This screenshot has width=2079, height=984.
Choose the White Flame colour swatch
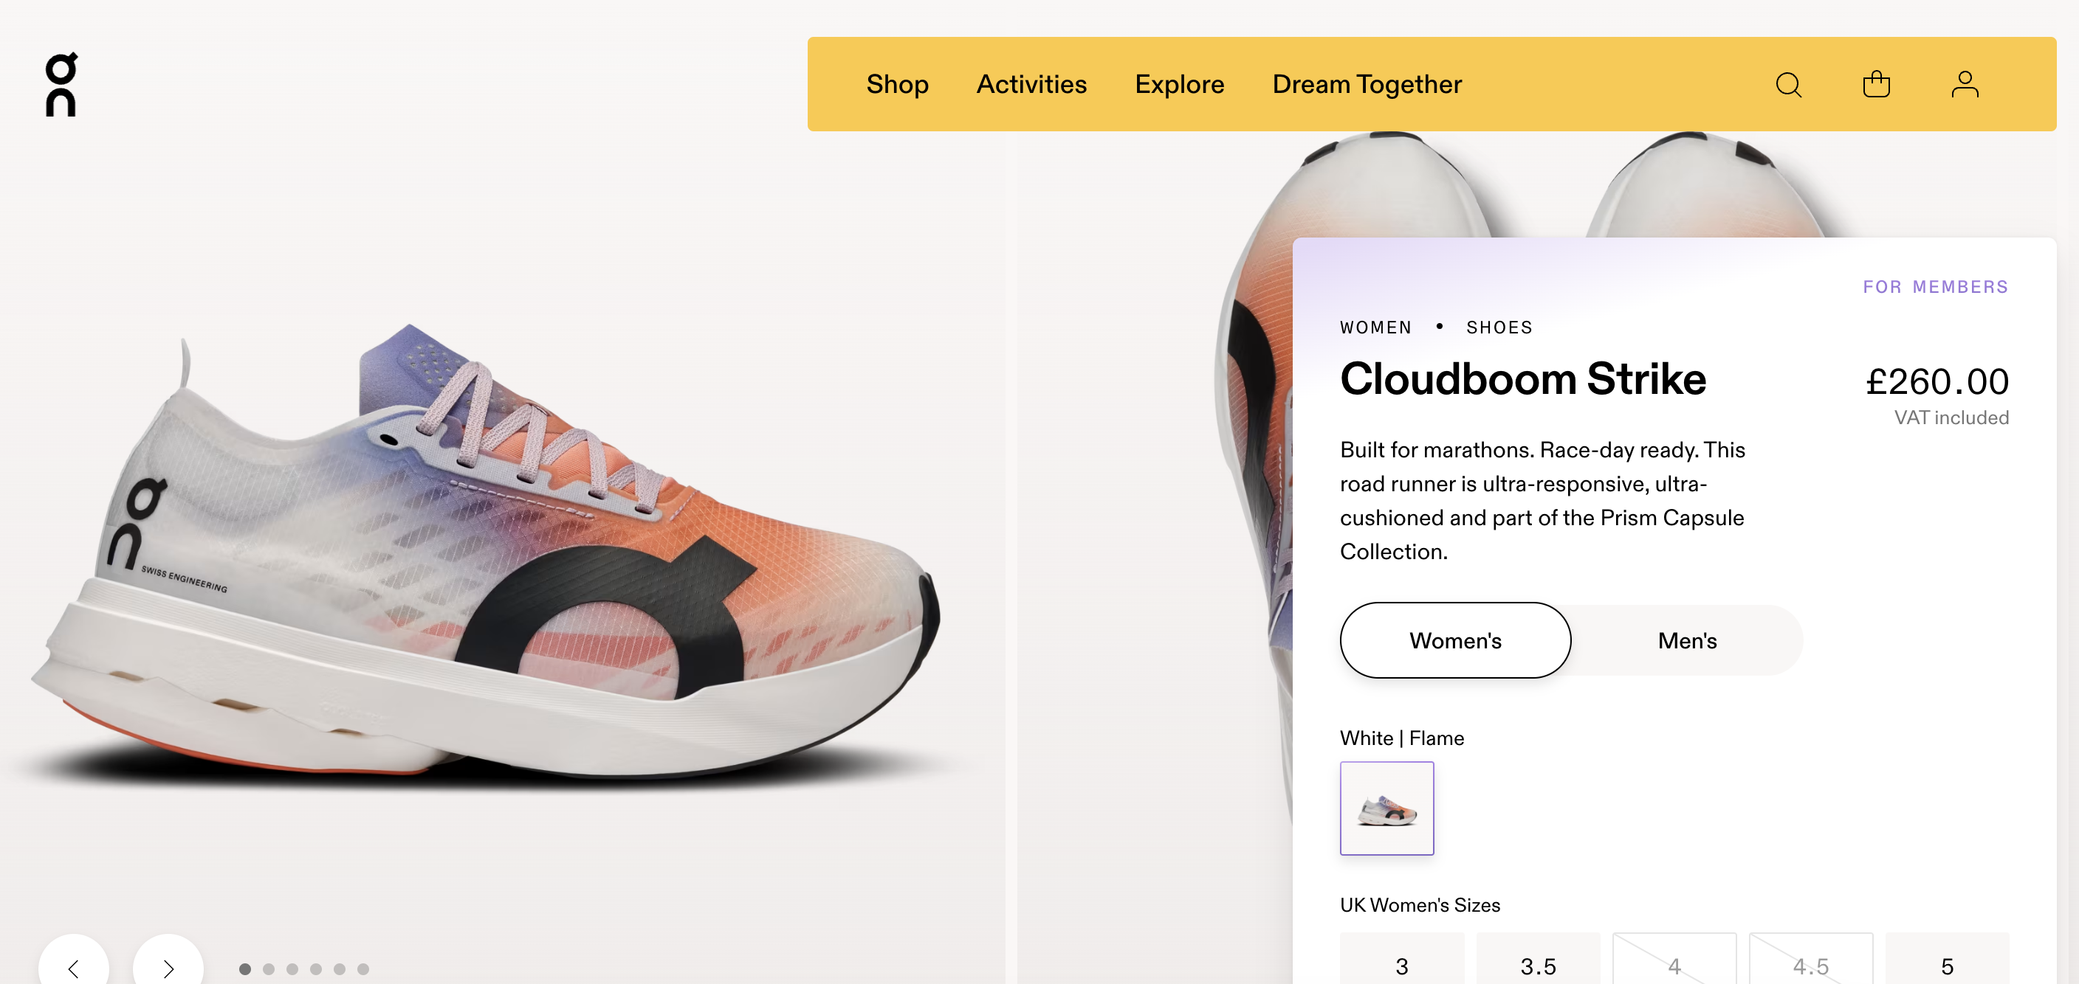[1386, 808]
